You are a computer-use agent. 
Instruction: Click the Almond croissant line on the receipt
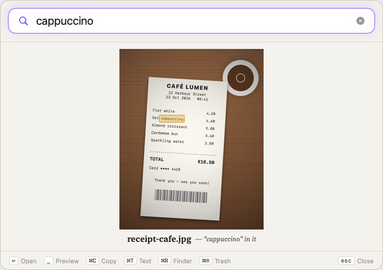pos(183,127)
